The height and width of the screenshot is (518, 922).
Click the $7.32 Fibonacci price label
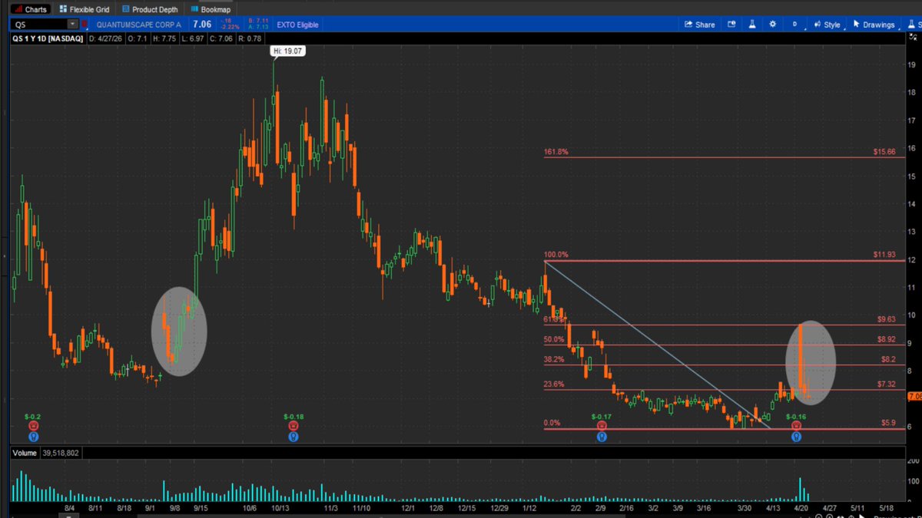(886, 384)
